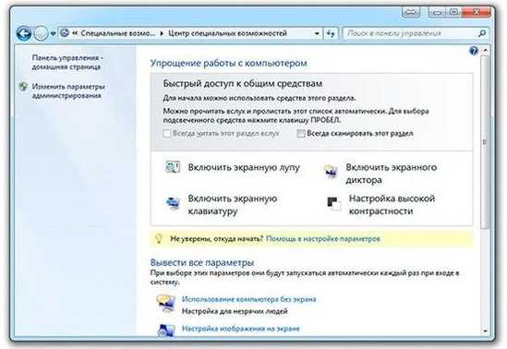Click the high contrast black-white icon
Screen dimensions: 507x349
(333, 203)
